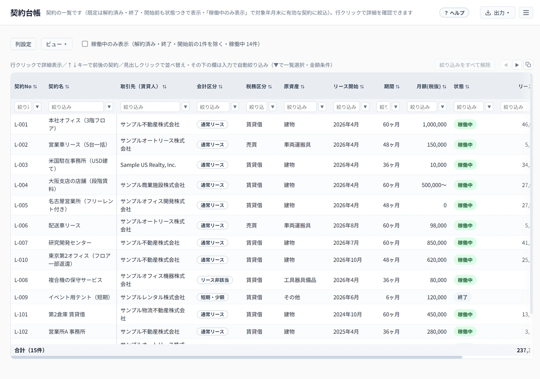Screen dimensions: 540x379
Task: Select row 営業所A 事務所
Action: click(270, 331)
